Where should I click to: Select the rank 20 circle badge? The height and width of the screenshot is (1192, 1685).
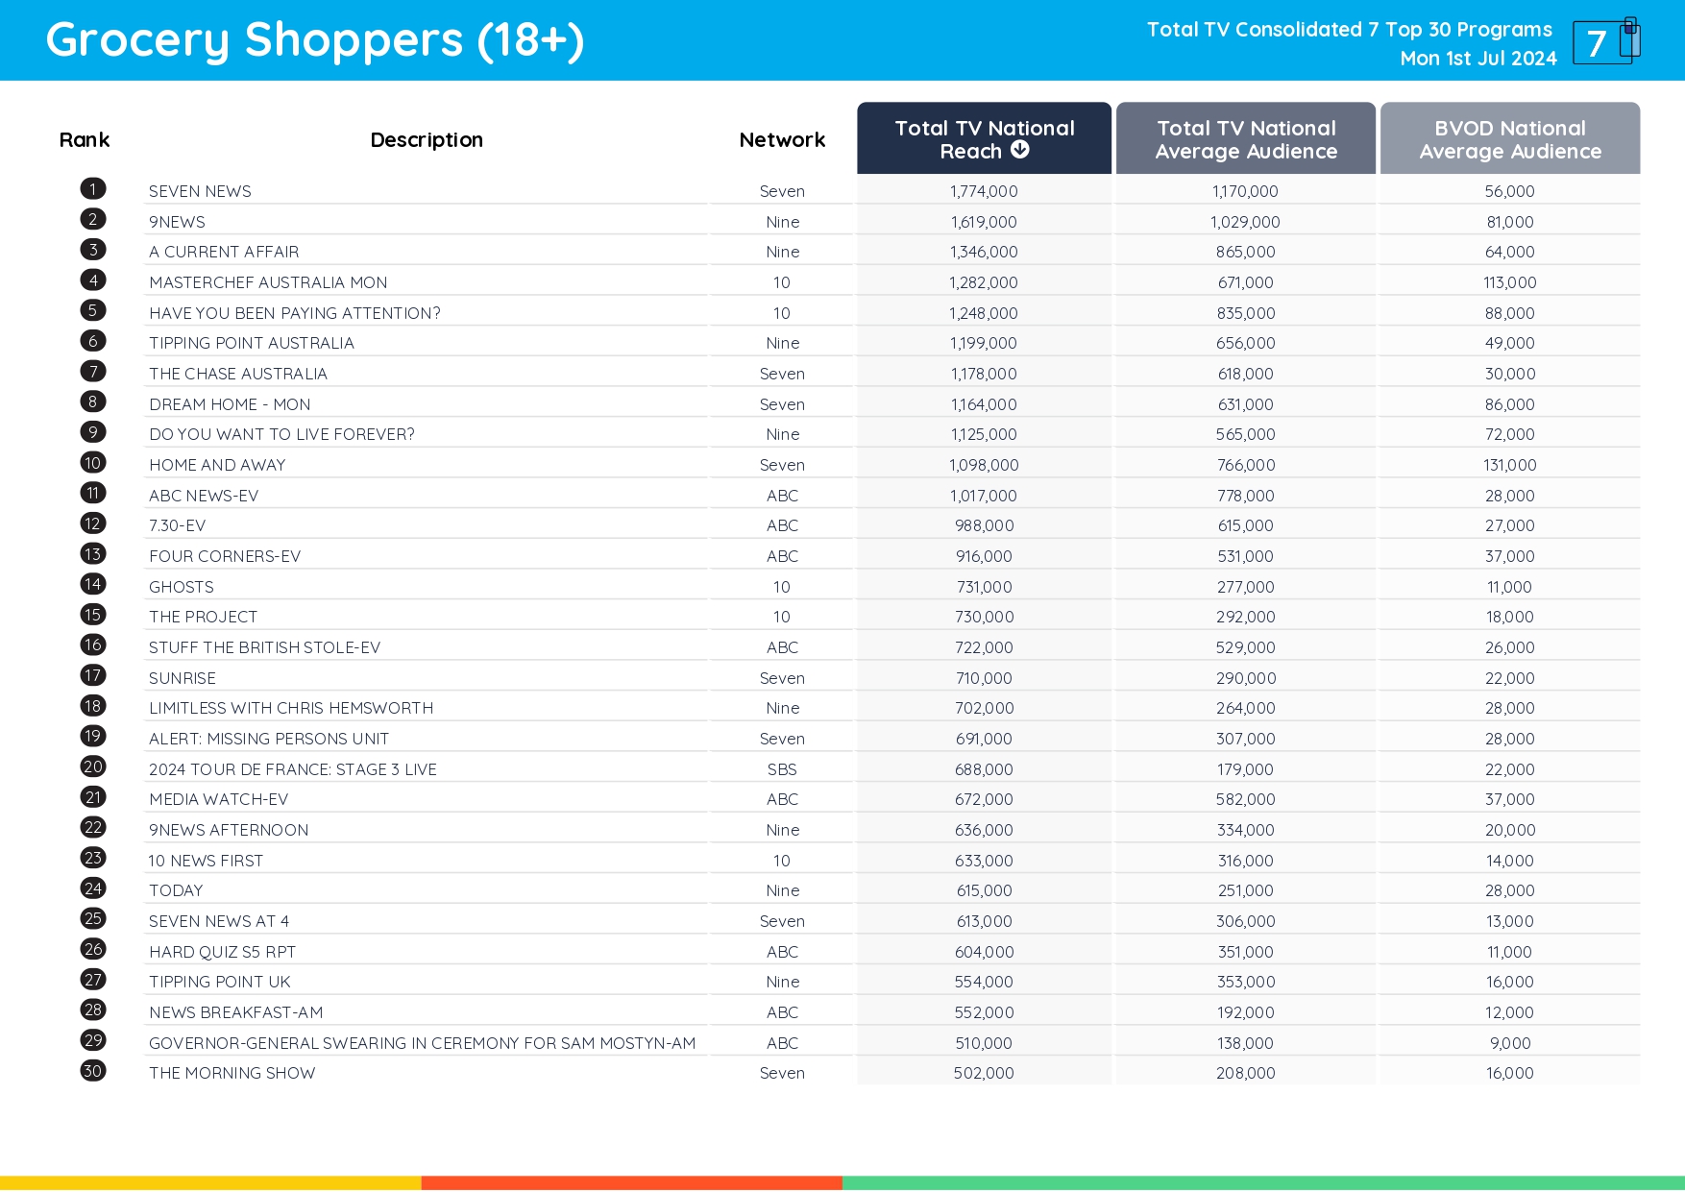click(93, 767)
